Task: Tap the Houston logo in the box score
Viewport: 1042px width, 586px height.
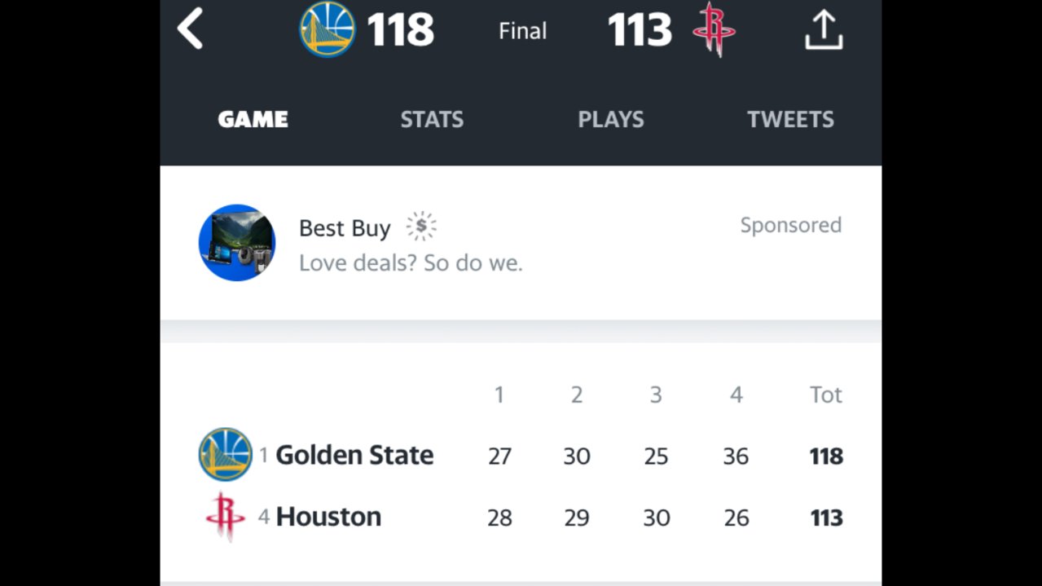Action: pyautogui.click(x=226, y=517)
